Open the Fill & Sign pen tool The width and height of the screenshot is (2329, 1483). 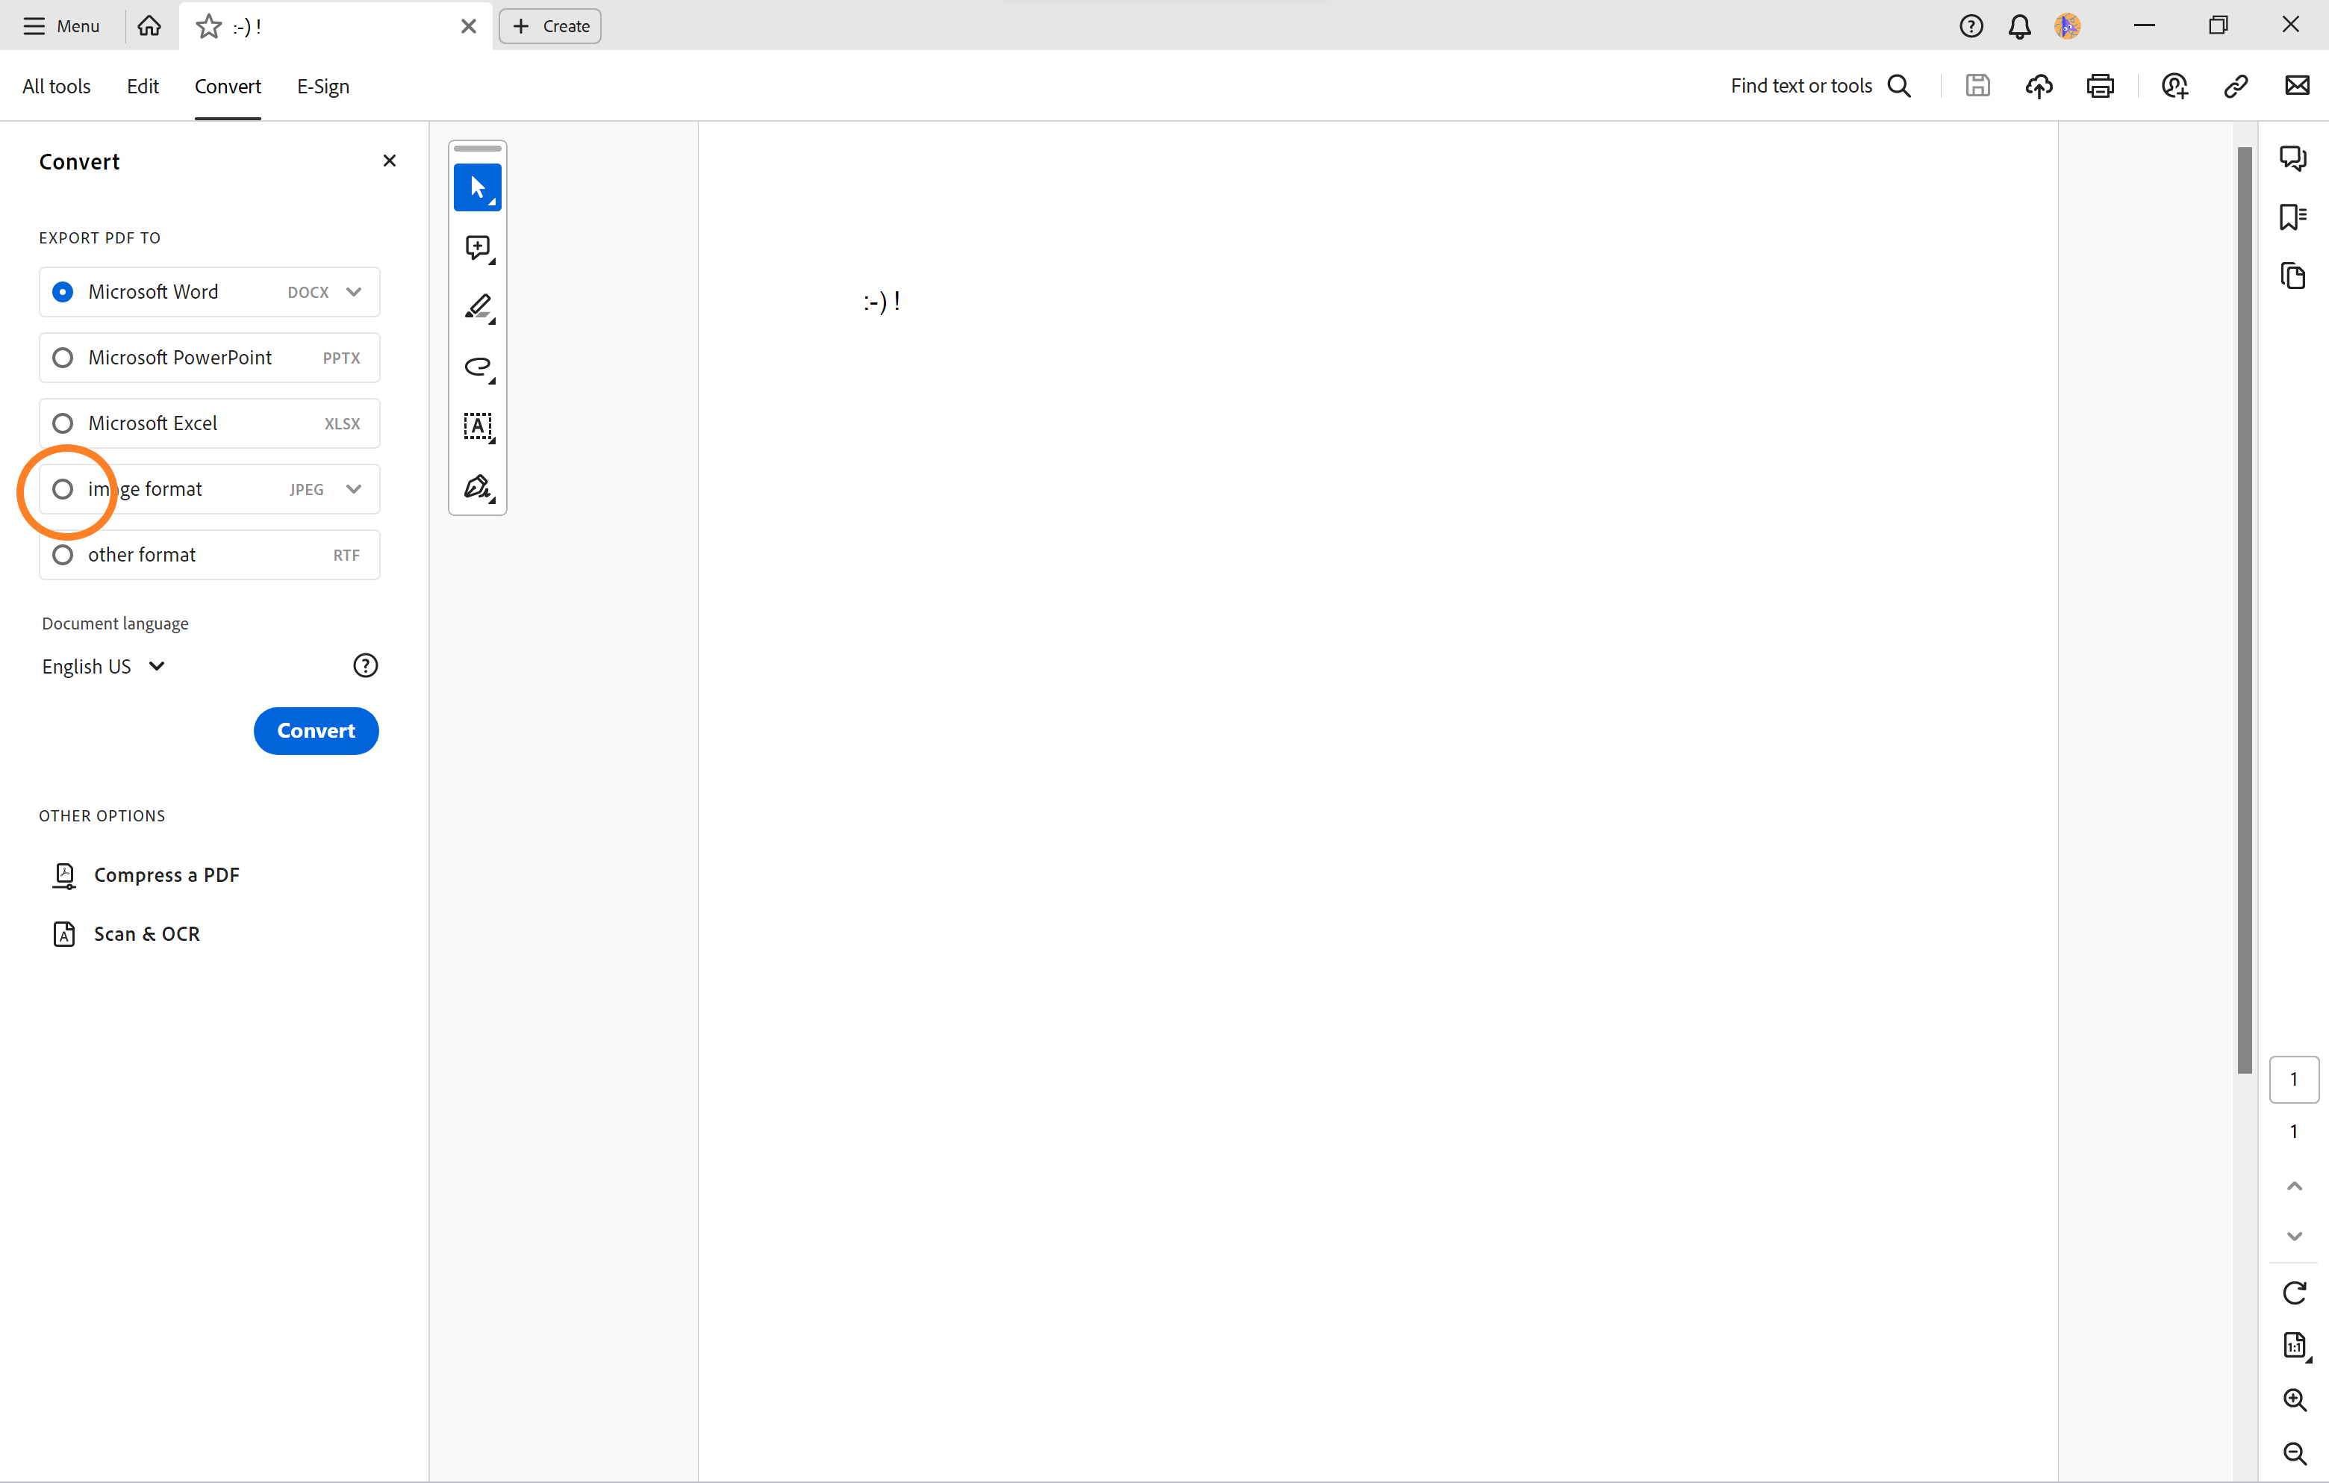[478, 487]
